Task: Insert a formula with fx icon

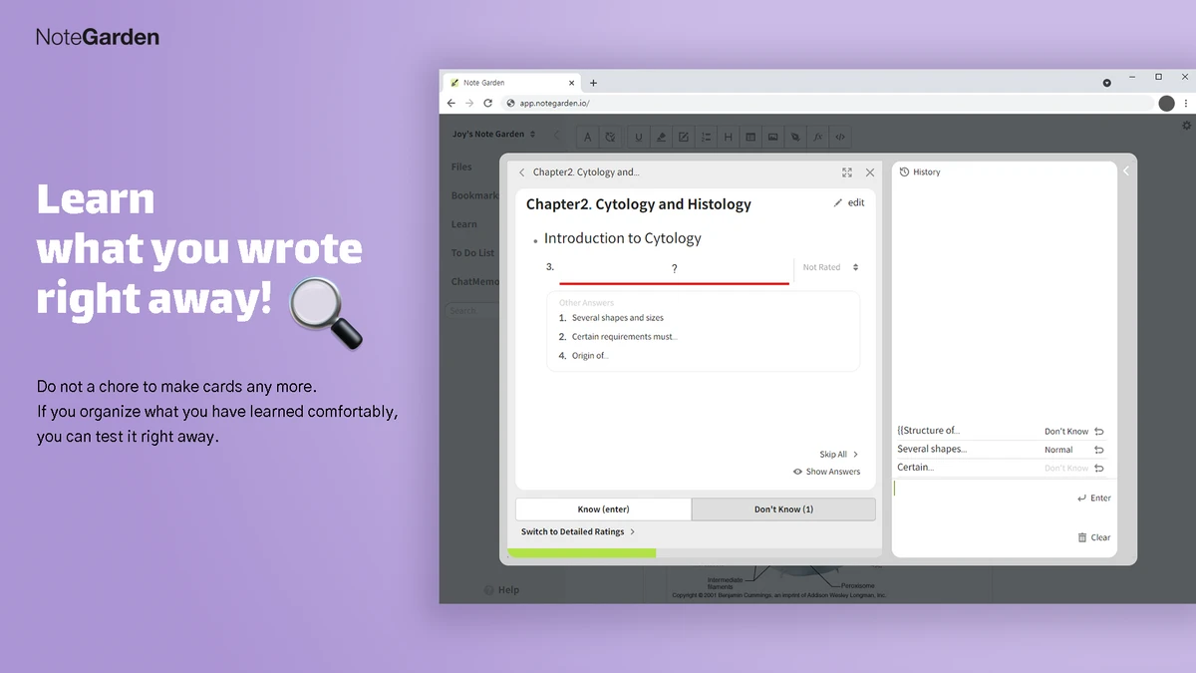Action: coord(817,138)
